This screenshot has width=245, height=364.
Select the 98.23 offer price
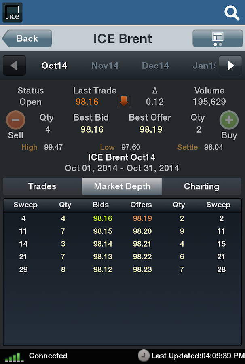(x=142, y=269)
